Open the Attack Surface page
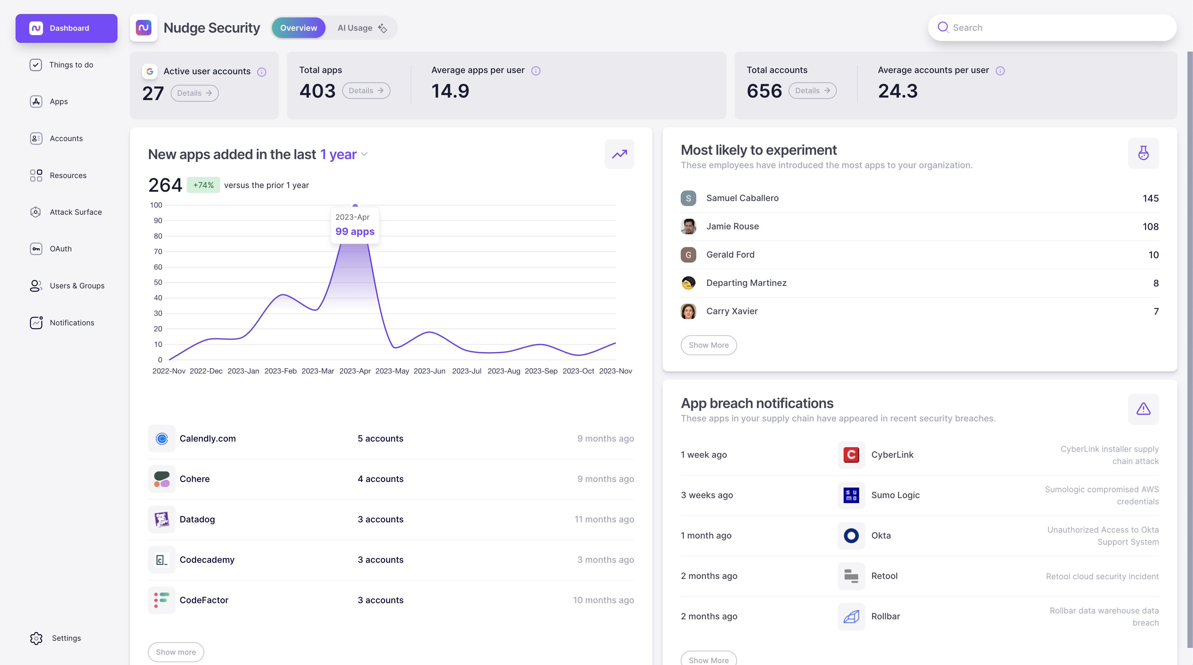The image size is (1193, 665). (76, 212)
